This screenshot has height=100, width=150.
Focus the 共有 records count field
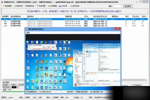17,85
